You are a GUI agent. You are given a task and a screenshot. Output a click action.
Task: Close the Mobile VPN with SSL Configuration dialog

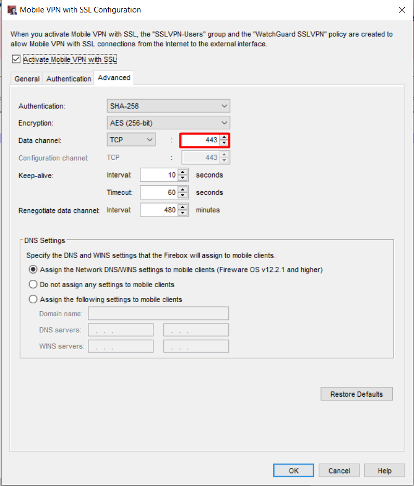(x=402, y=10)
